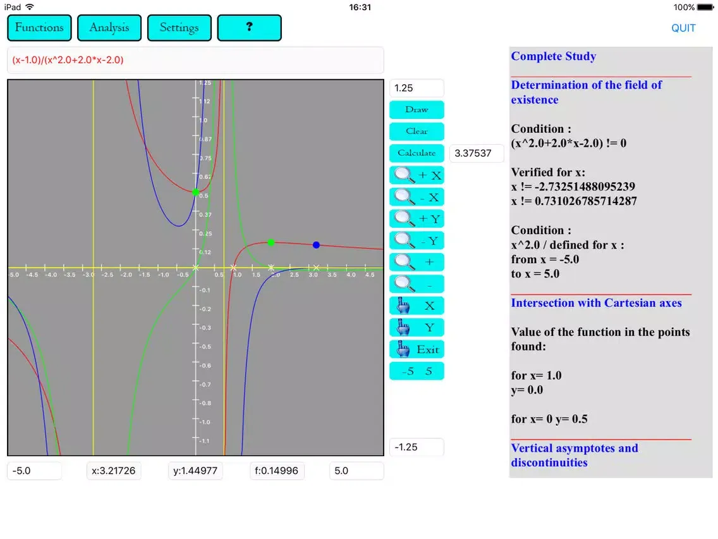
Task: Tap the hand Exit button
Action: point(417,349)
